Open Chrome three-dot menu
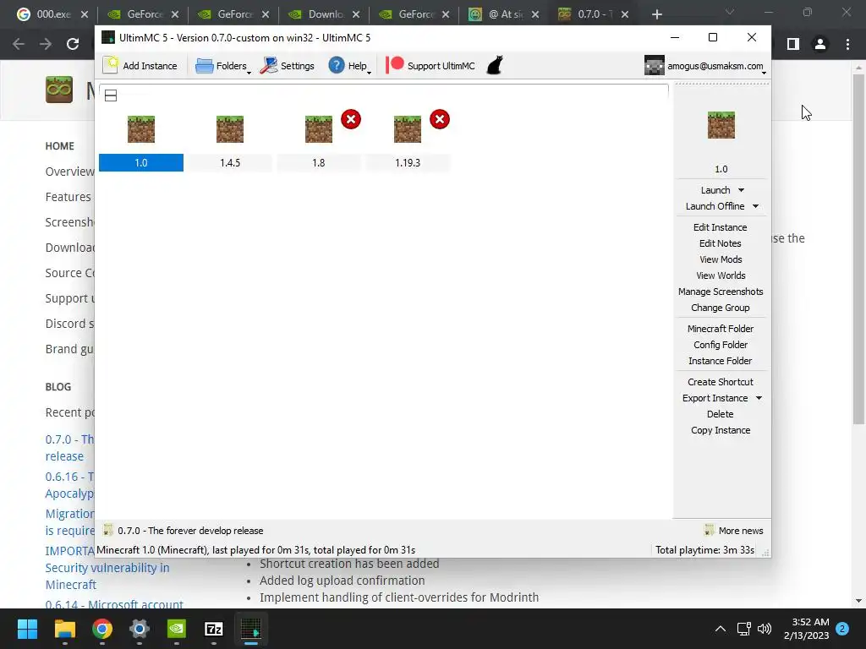The width and height of the screenshot is (866, 649). (847, 44)
